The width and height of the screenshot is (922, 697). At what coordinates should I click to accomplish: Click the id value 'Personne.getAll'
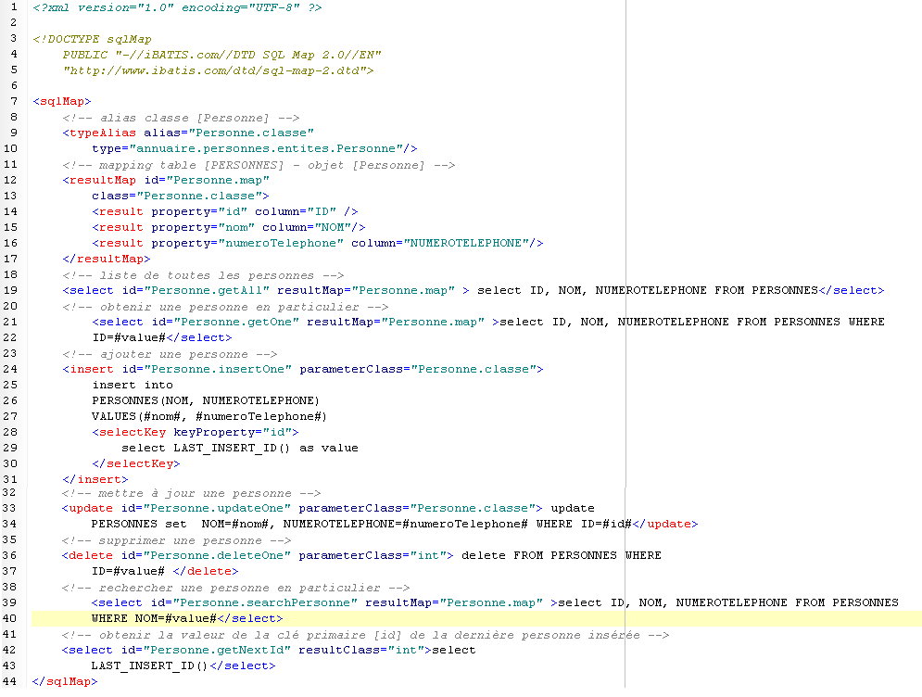[x=207, y=290]
